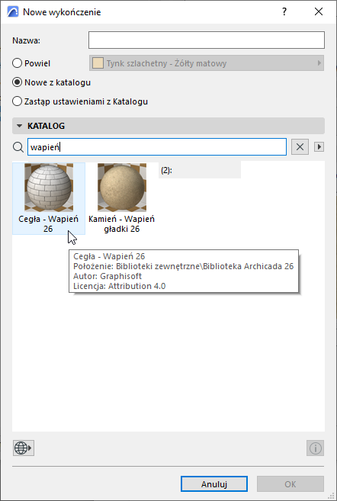The image size is (337, 501).
Task: Clear the search with the X button
Action: (x=300, y=147)
